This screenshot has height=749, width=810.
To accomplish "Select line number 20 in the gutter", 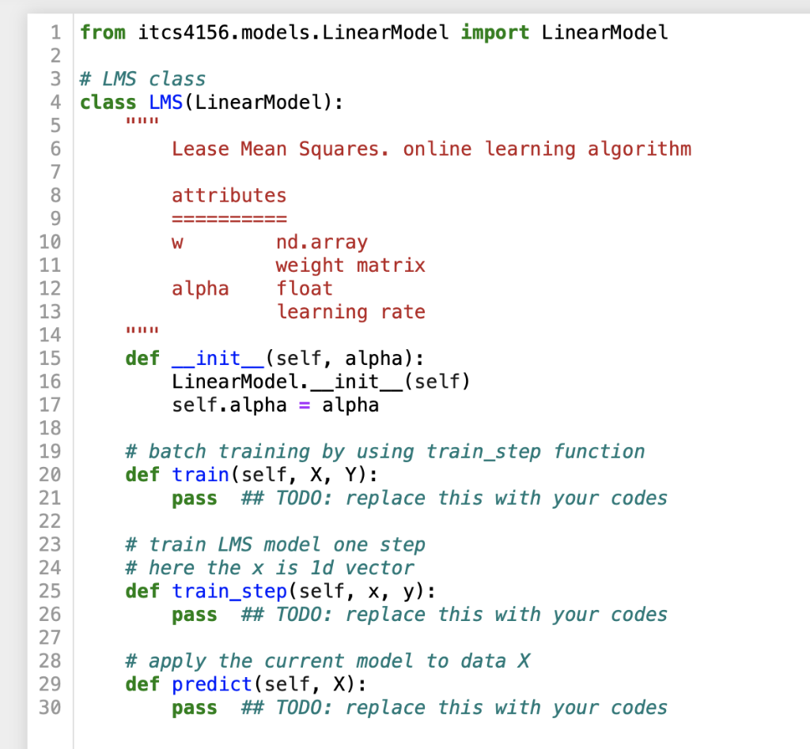I will (49, 474).
